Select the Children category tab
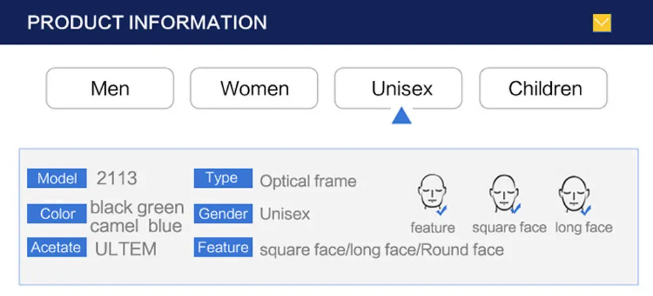 point(543,88)
